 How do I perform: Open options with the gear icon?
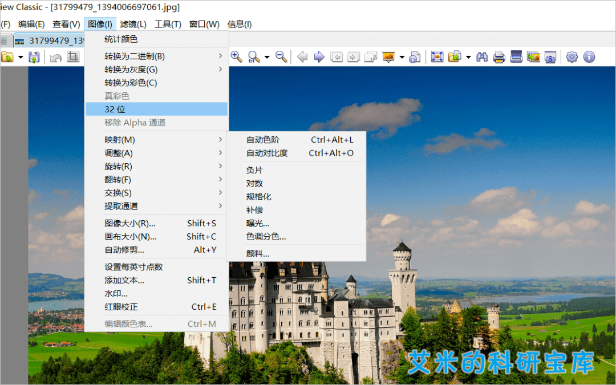572,57
